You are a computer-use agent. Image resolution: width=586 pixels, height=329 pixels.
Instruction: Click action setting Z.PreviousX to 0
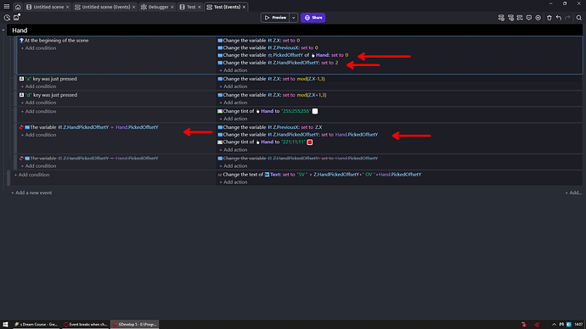(268, 47)
